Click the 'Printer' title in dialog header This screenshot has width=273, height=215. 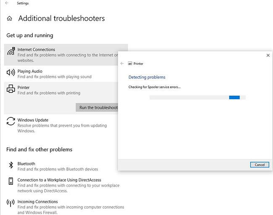point(138,64)
